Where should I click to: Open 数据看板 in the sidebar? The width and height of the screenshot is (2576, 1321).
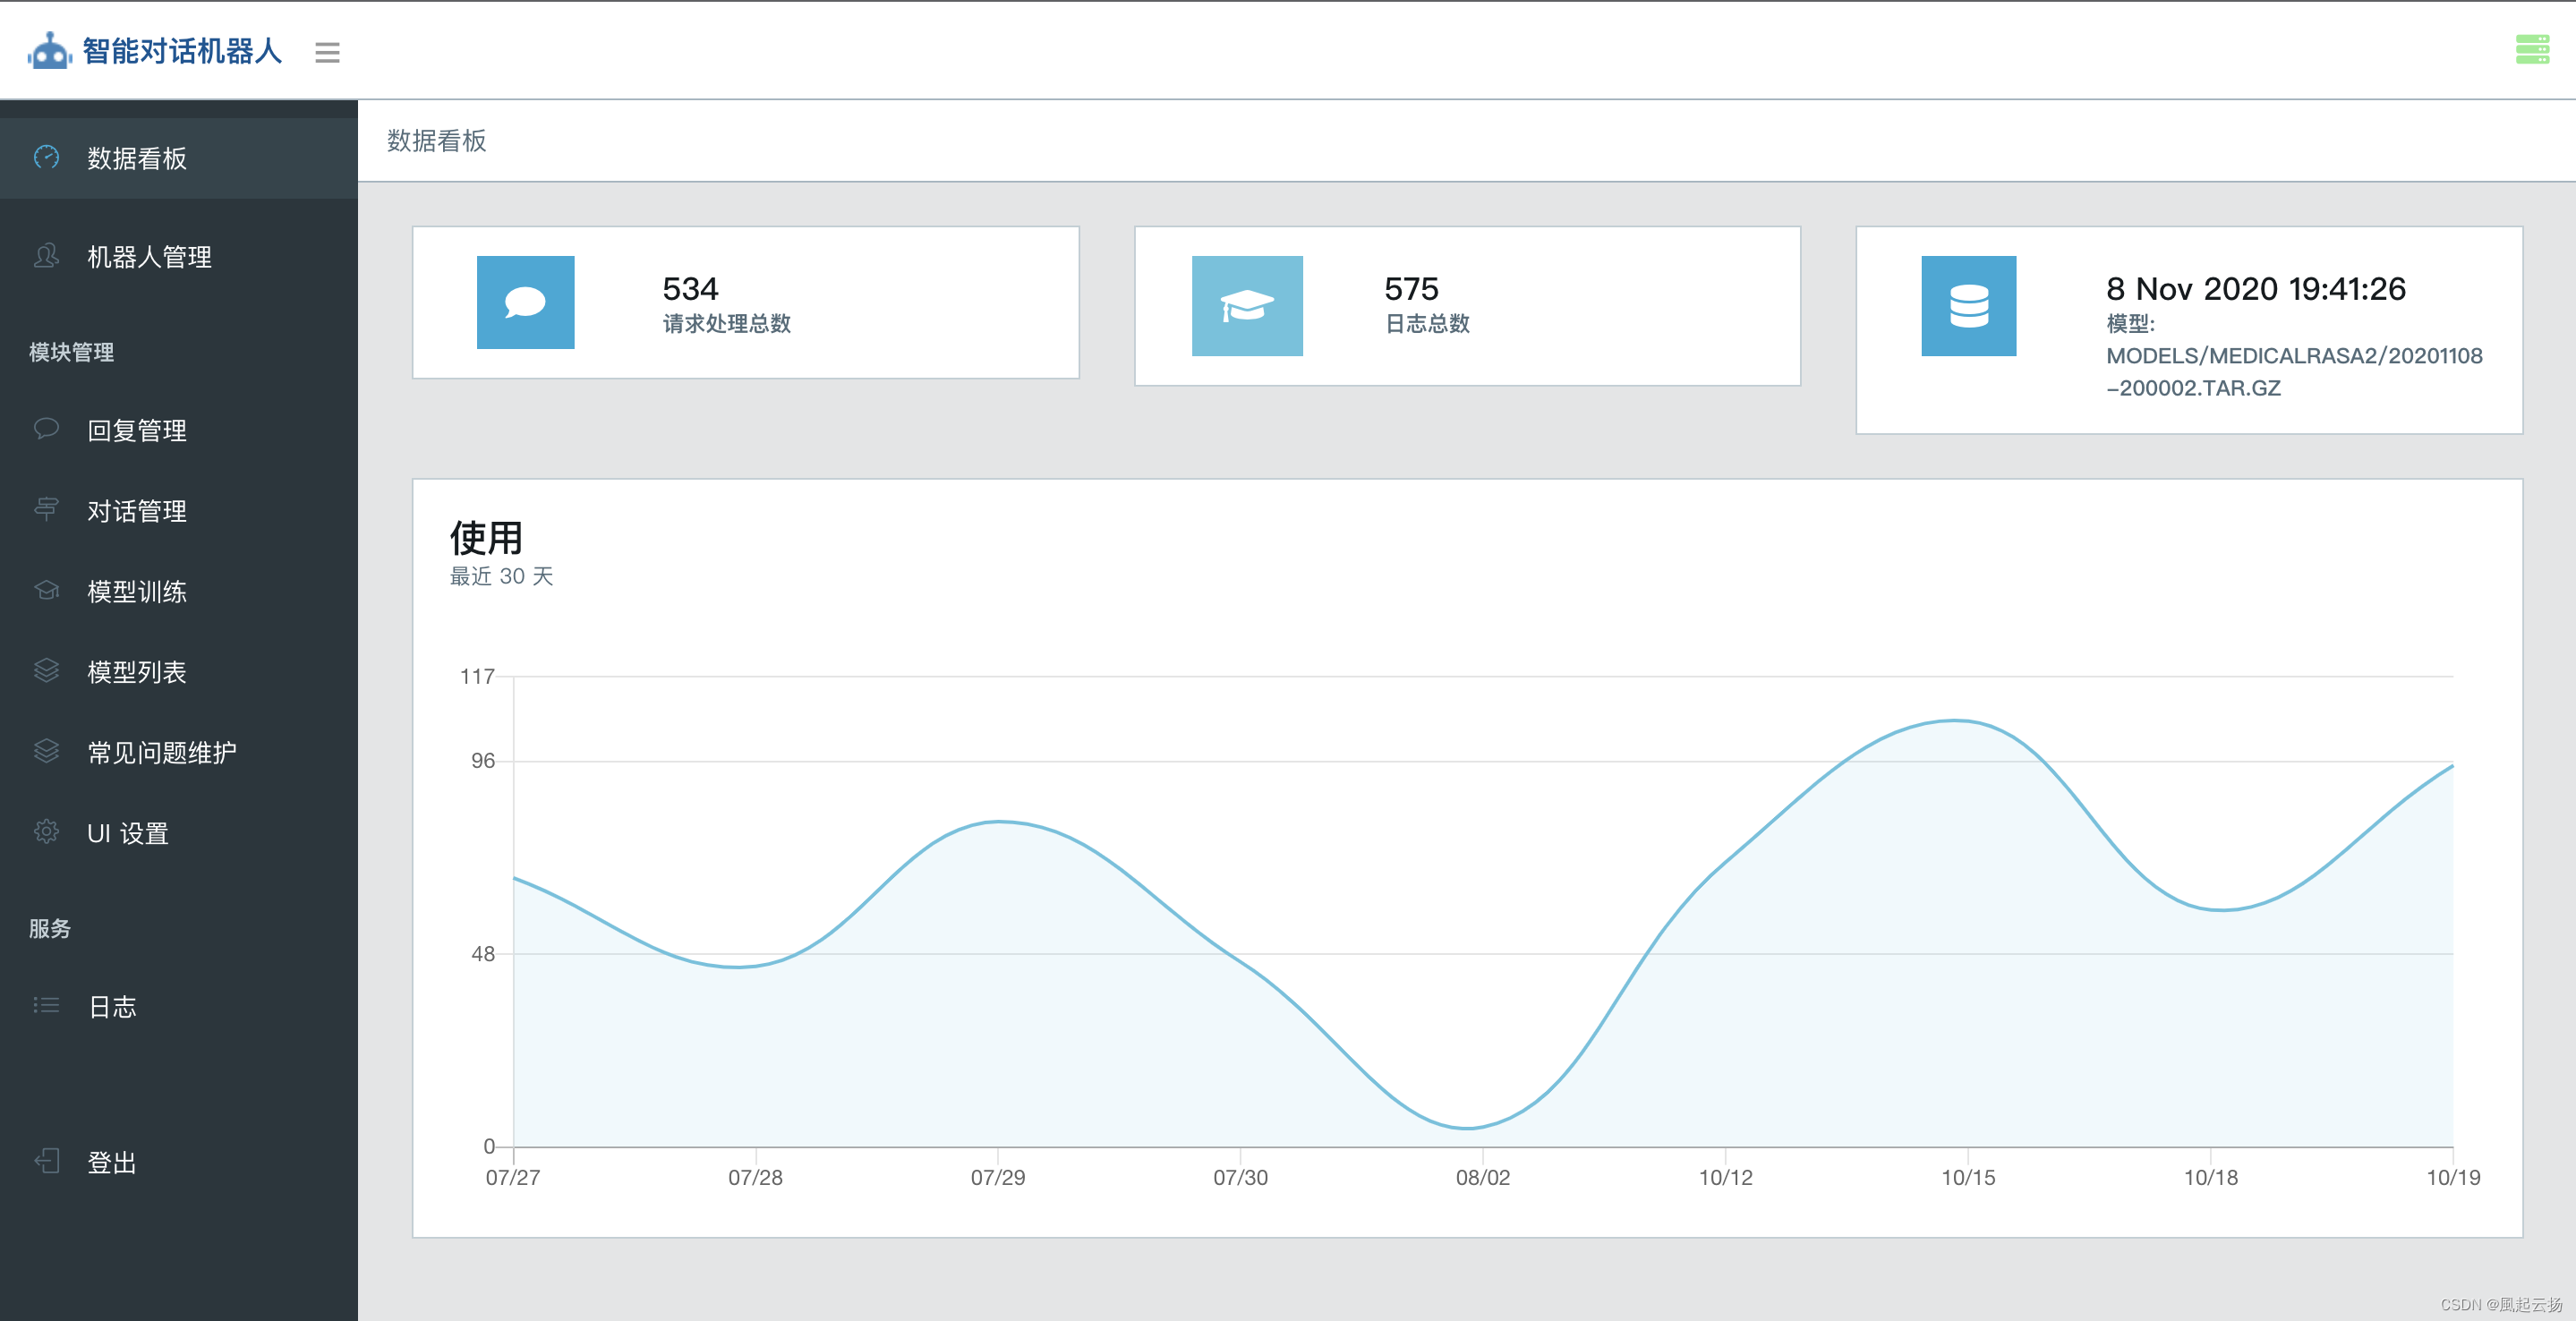pos(137,158)
